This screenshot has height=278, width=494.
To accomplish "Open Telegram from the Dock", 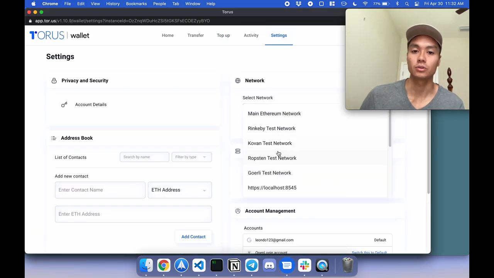I will pyautogui.click(x=252, y=265).
